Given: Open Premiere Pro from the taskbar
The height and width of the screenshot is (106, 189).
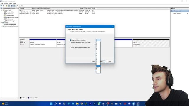Looking at the screenshot, I should pos(90,104).
